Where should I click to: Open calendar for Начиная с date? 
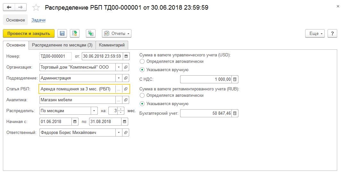pos(75,122)
